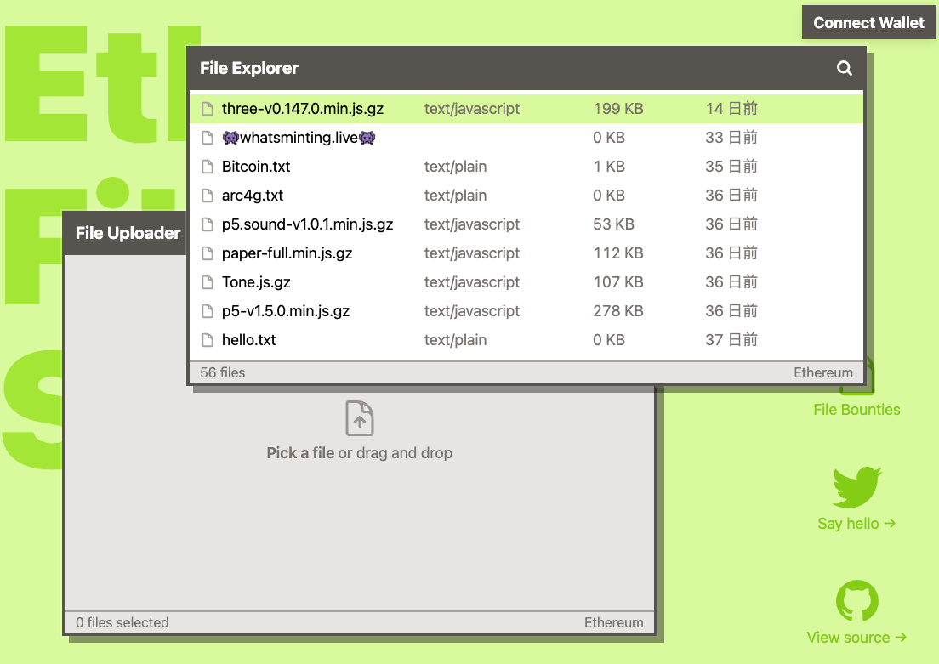
Task: Click the Twitter bird icon
Action: 856,487
